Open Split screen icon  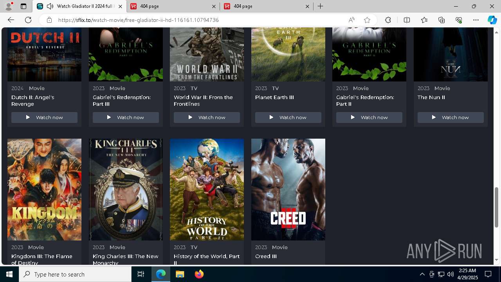(407, 20)
